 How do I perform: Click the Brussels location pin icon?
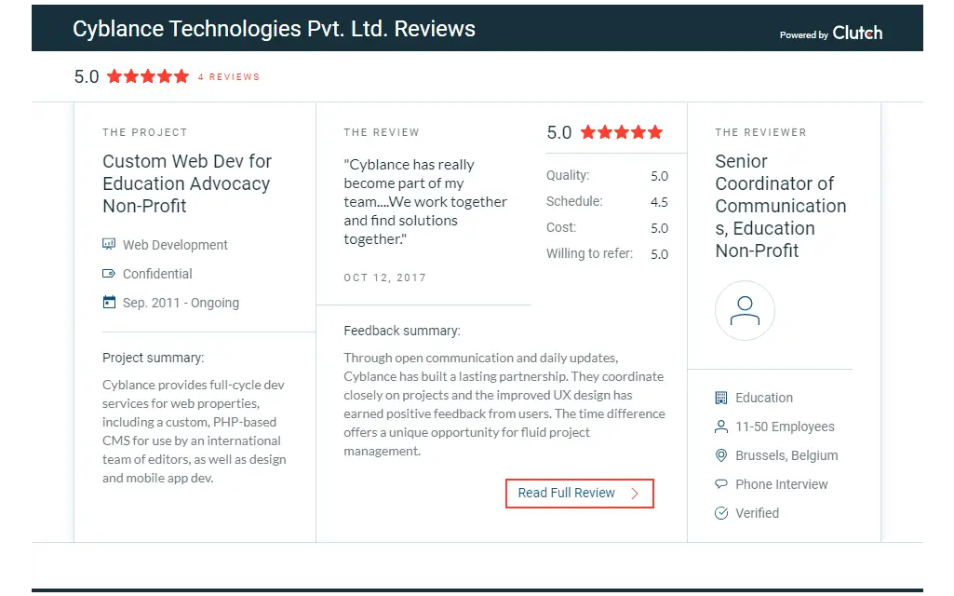coord(721,455)
